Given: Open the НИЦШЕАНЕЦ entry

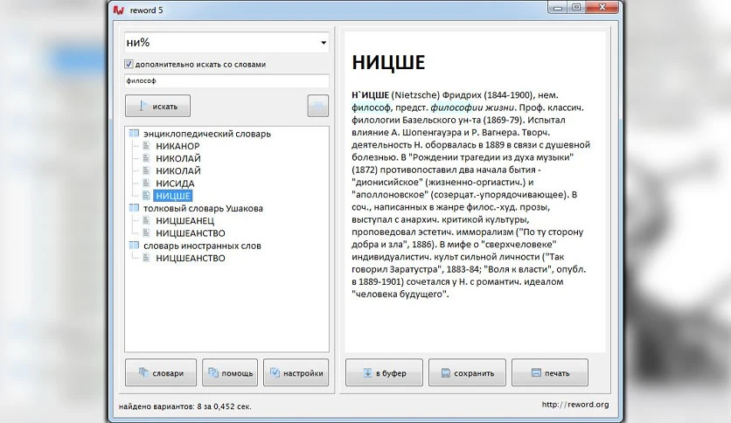Looking at the screenshot, I should [x=185, y=221].
